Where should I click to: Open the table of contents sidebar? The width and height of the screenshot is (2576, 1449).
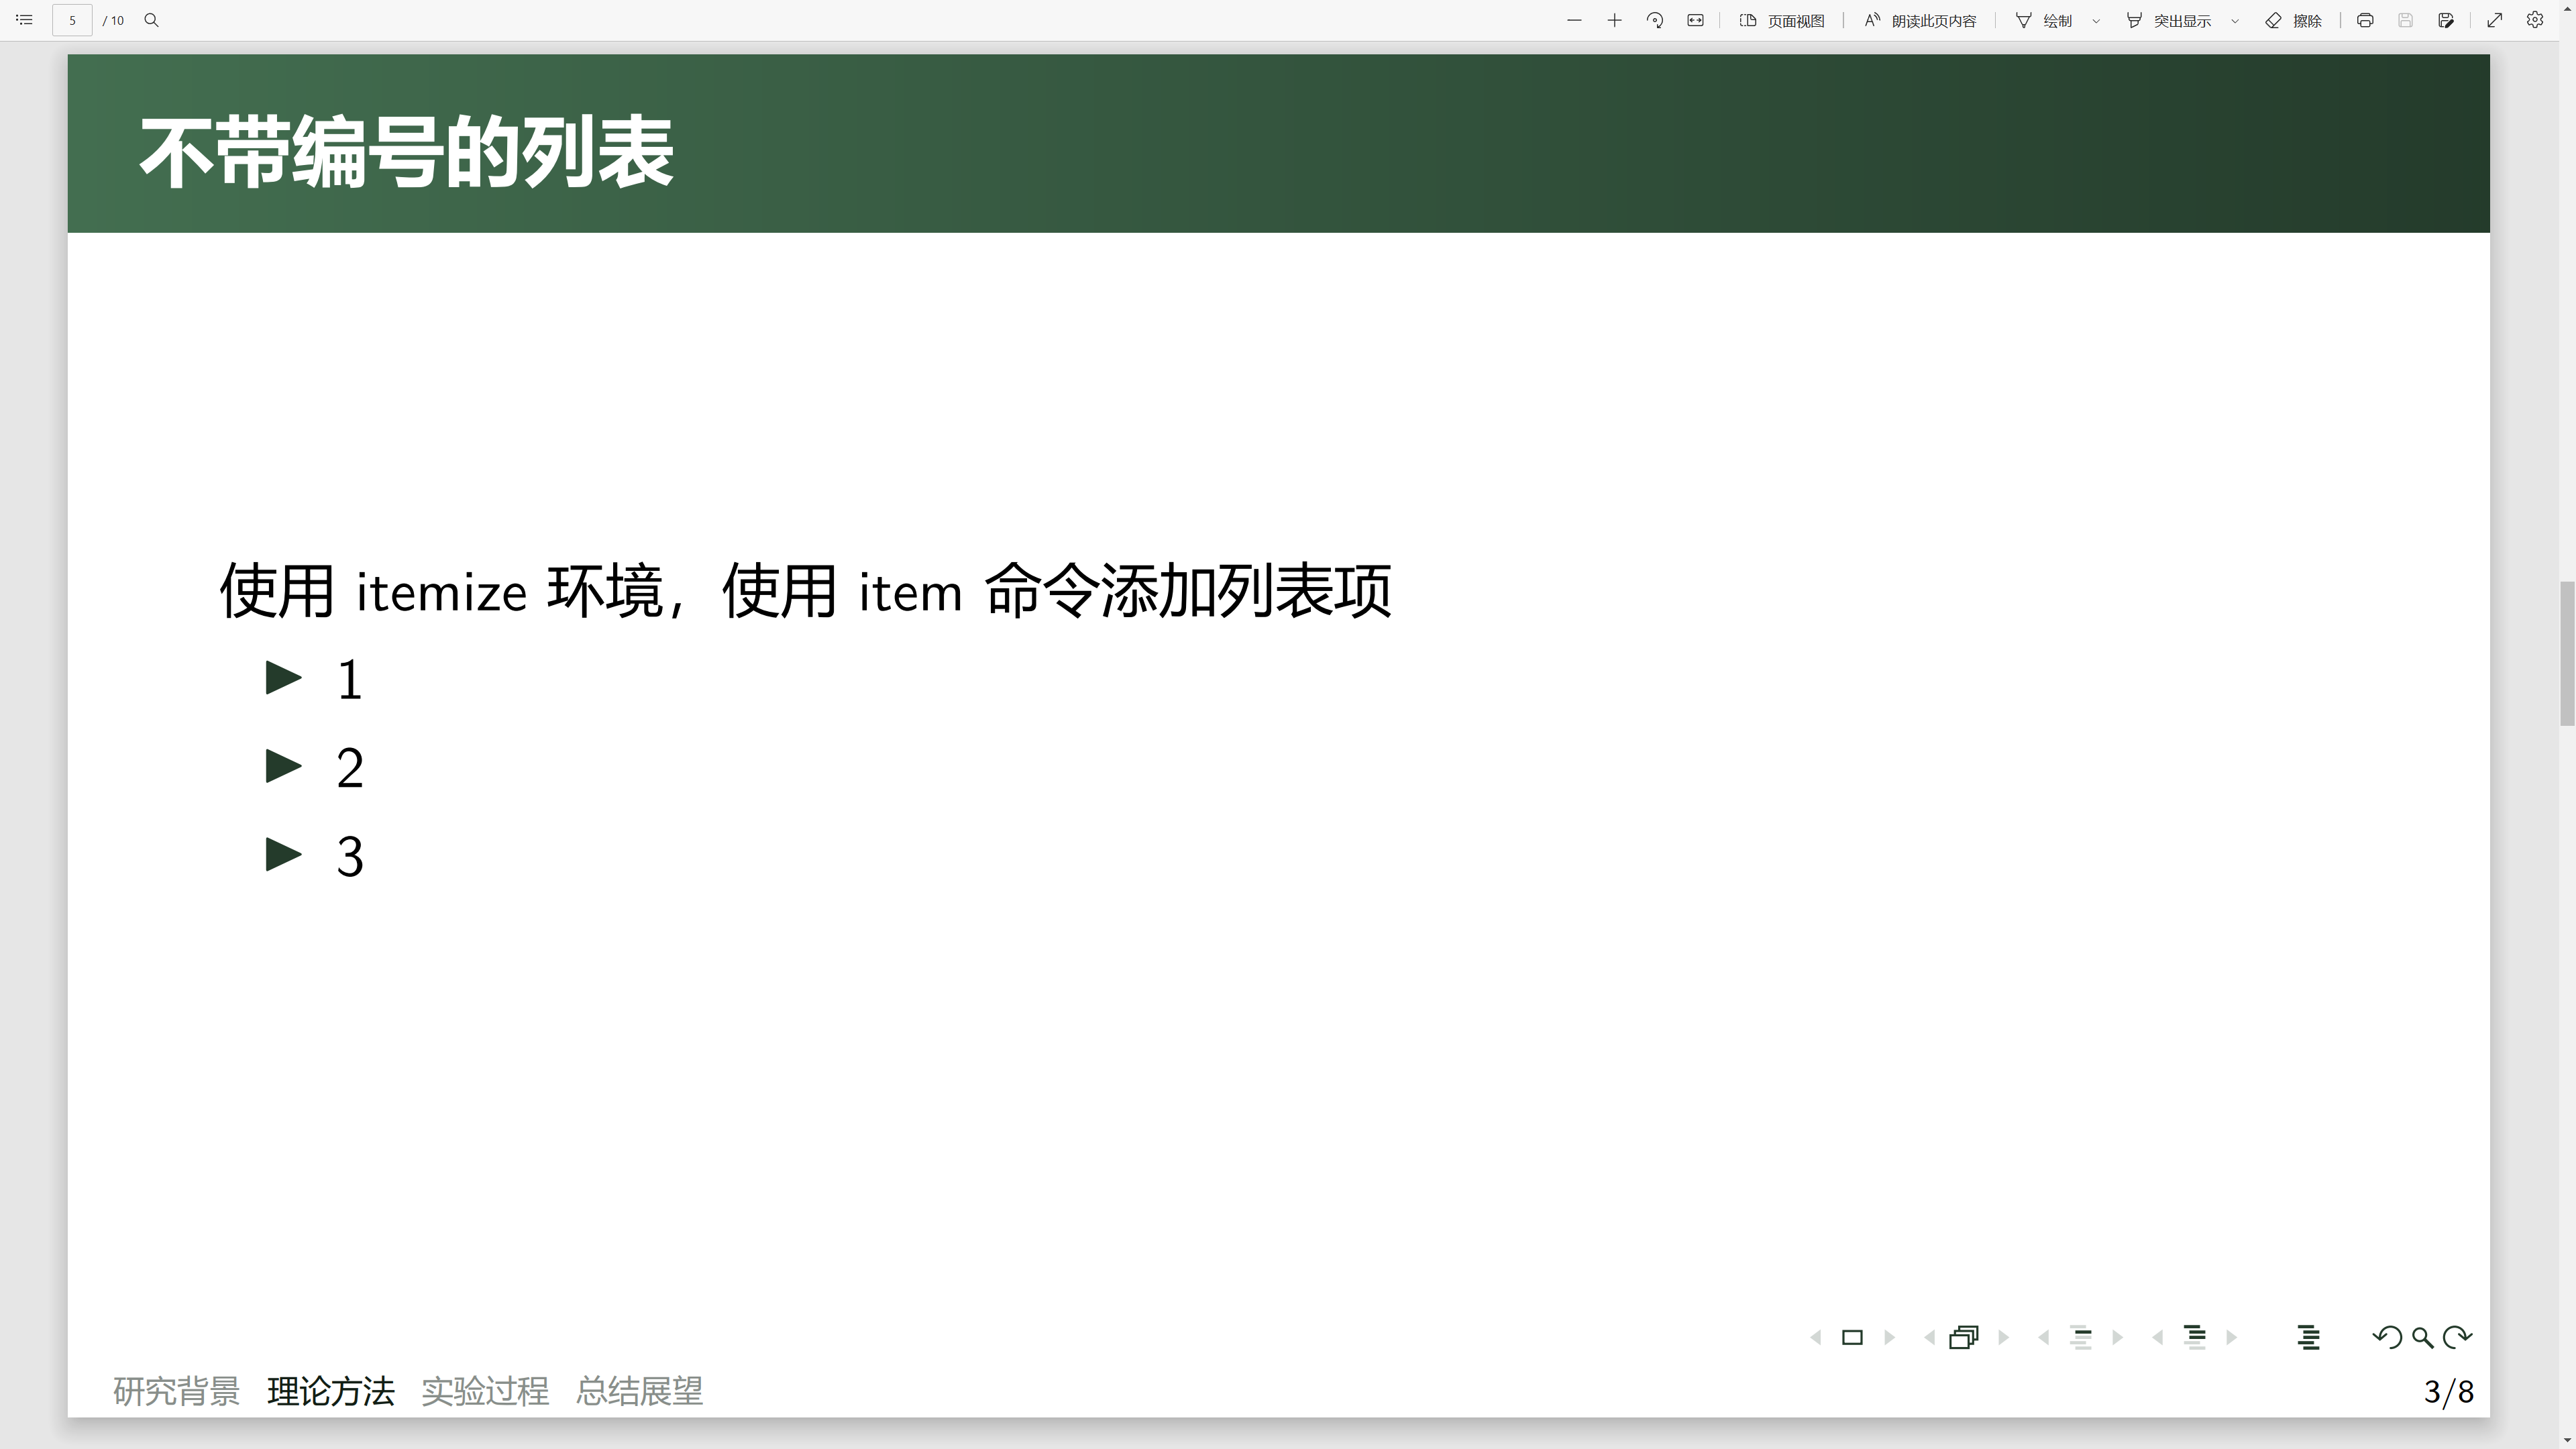pyautogui.click(x=24, y=20)
